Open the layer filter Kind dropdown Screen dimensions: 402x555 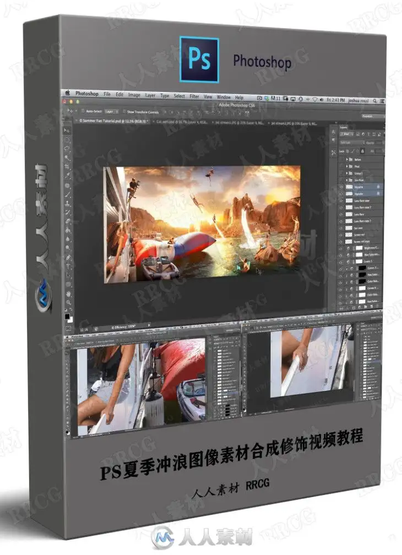click(x=346, y=134)
